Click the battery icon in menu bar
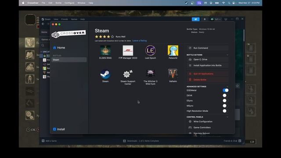This screenshot has height=158, width=281. (x=217, y=3)
